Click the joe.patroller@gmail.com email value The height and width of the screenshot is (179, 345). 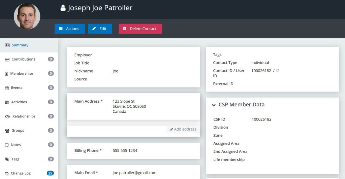tap(134, 173)
